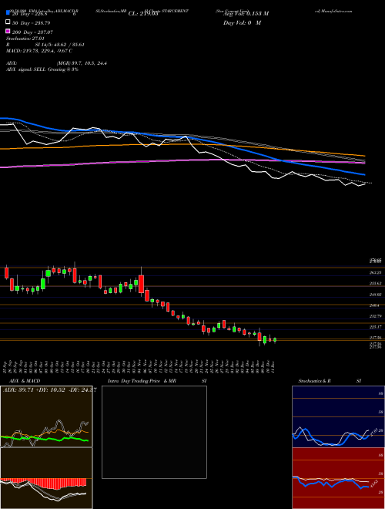The height and width of the screenshot is (509, 385).
Task: Select the '50 Day - 238.79' legend text
Action: [32, 23]
